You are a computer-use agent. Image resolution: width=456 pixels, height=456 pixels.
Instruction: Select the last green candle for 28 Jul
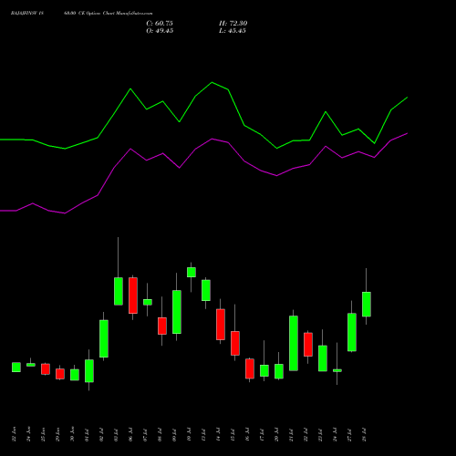[x=367, y=304]
